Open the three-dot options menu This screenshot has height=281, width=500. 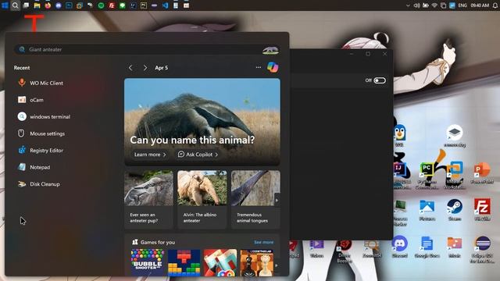(x=259, y=68)
